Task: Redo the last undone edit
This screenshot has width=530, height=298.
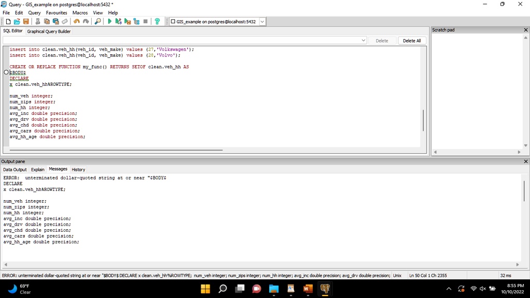Action: pos(86,22)
